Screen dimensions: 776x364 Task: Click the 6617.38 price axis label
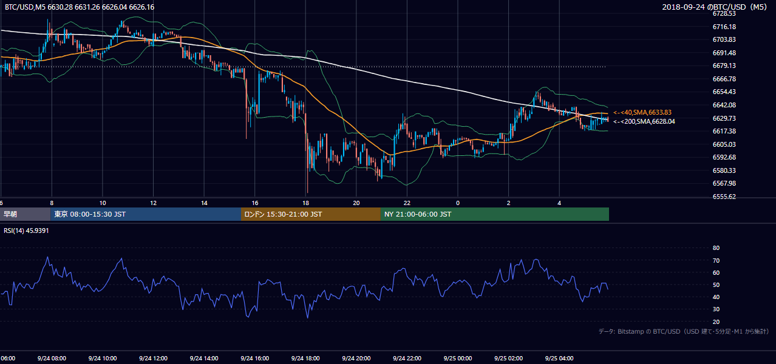point(724,131)
